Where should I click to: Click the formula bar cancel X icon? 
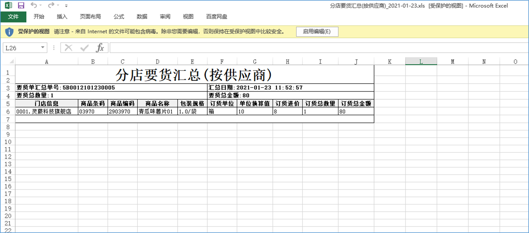tap(68, 48)
